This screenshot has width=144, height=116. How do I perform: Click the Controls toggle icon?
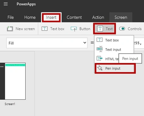(122, 29)
